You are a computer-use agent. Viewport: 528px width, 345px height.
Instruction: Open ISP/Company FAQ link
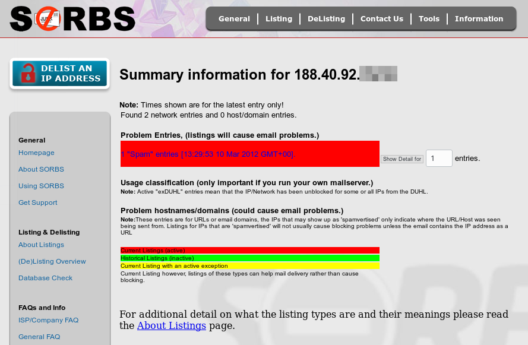point(49,320)
